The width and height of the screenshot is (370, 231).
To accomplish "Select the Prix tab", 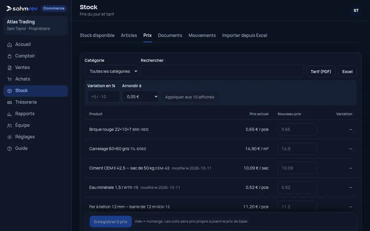I will tap(147, 35).
